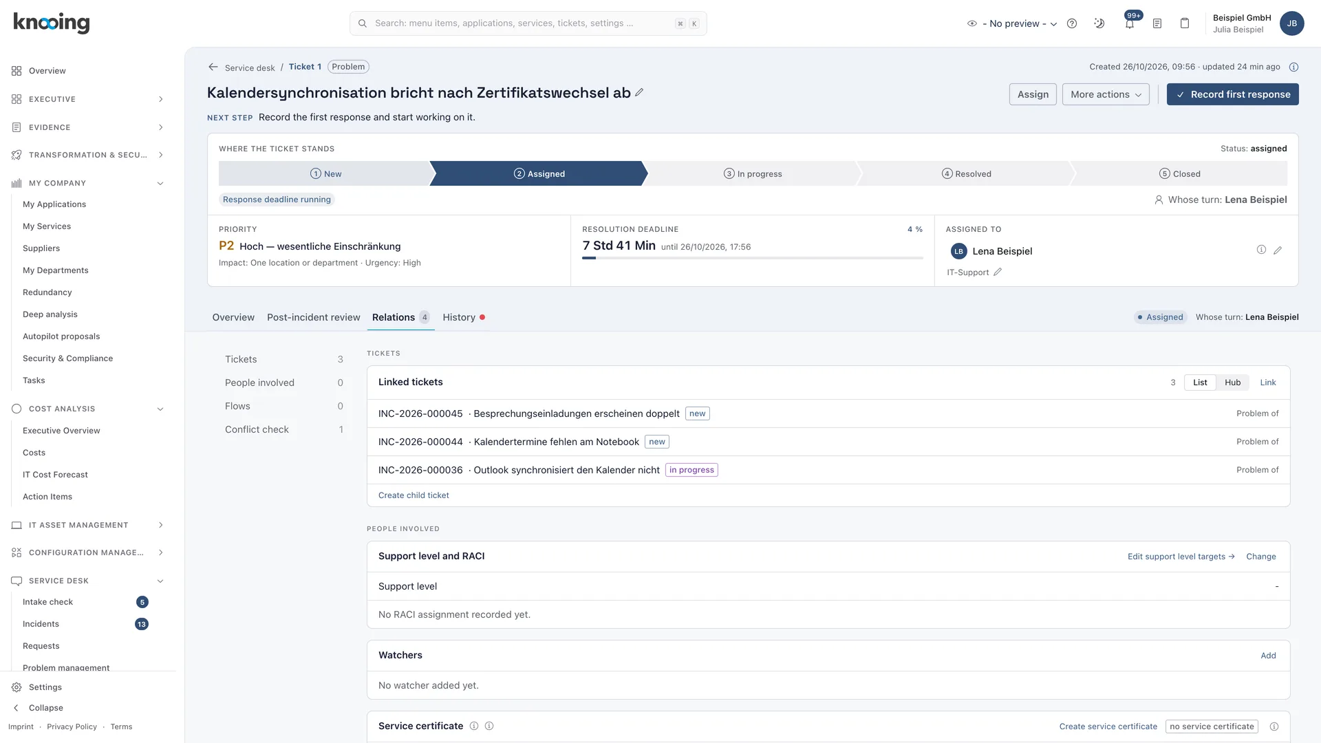This screenshot has height=743, width=1321.
Task: Click the first info icon beside Service certificate
Action: [x=474, y=726]
